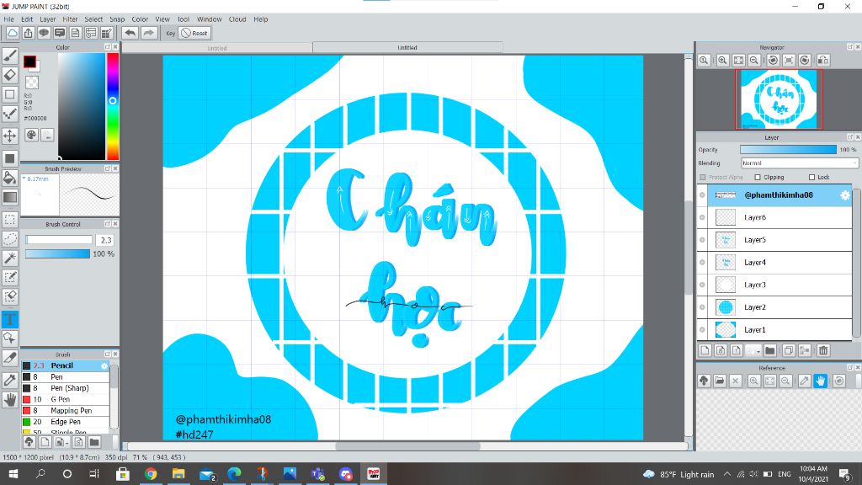The width and height of the screenshot is (862, 485).
Task: Click the rainbow hue bar
Action: pos(113,106)
